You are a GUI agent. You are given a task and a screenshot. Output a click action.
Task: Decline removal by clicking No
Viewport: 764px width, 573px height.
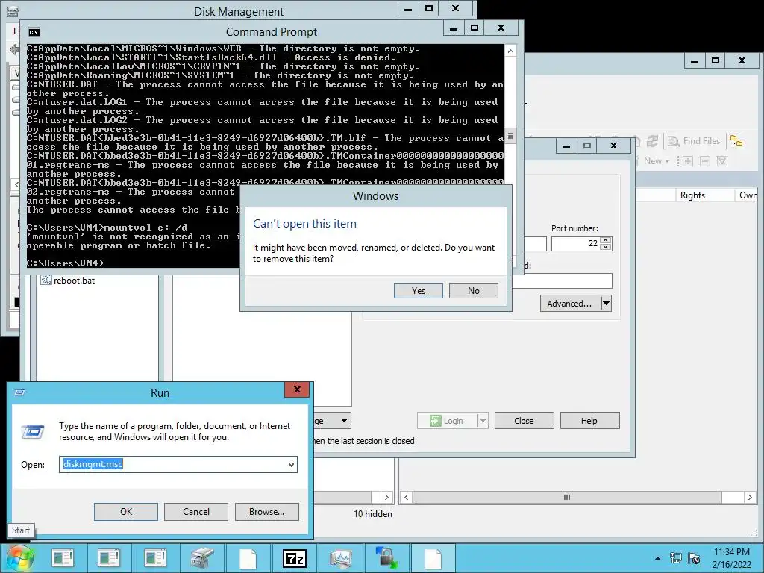tap(473, 290)
